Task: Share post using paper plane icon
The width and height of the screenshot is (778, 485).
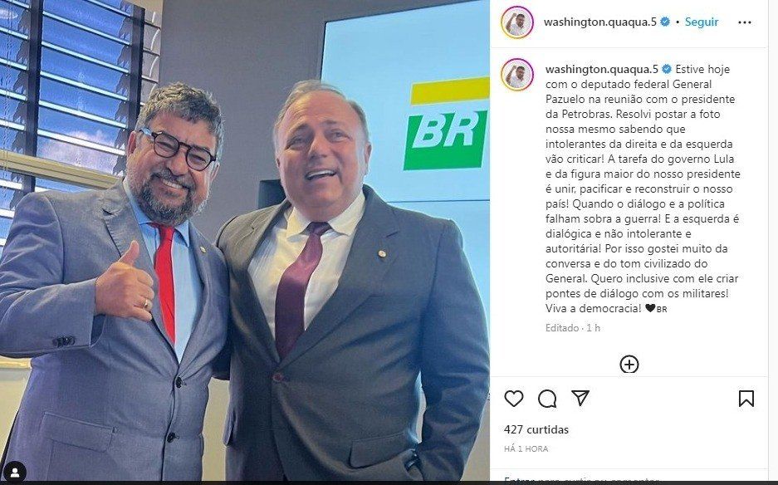Action: 580,398
